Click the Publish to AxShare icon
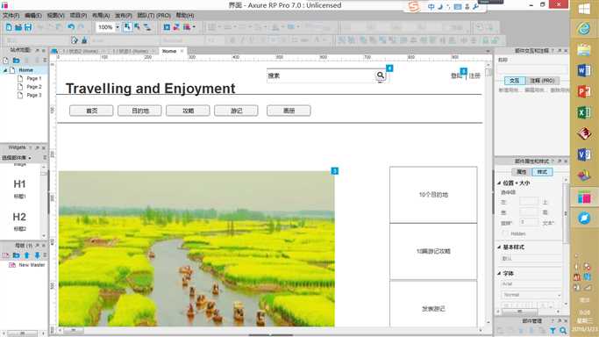 coord(176,27)
